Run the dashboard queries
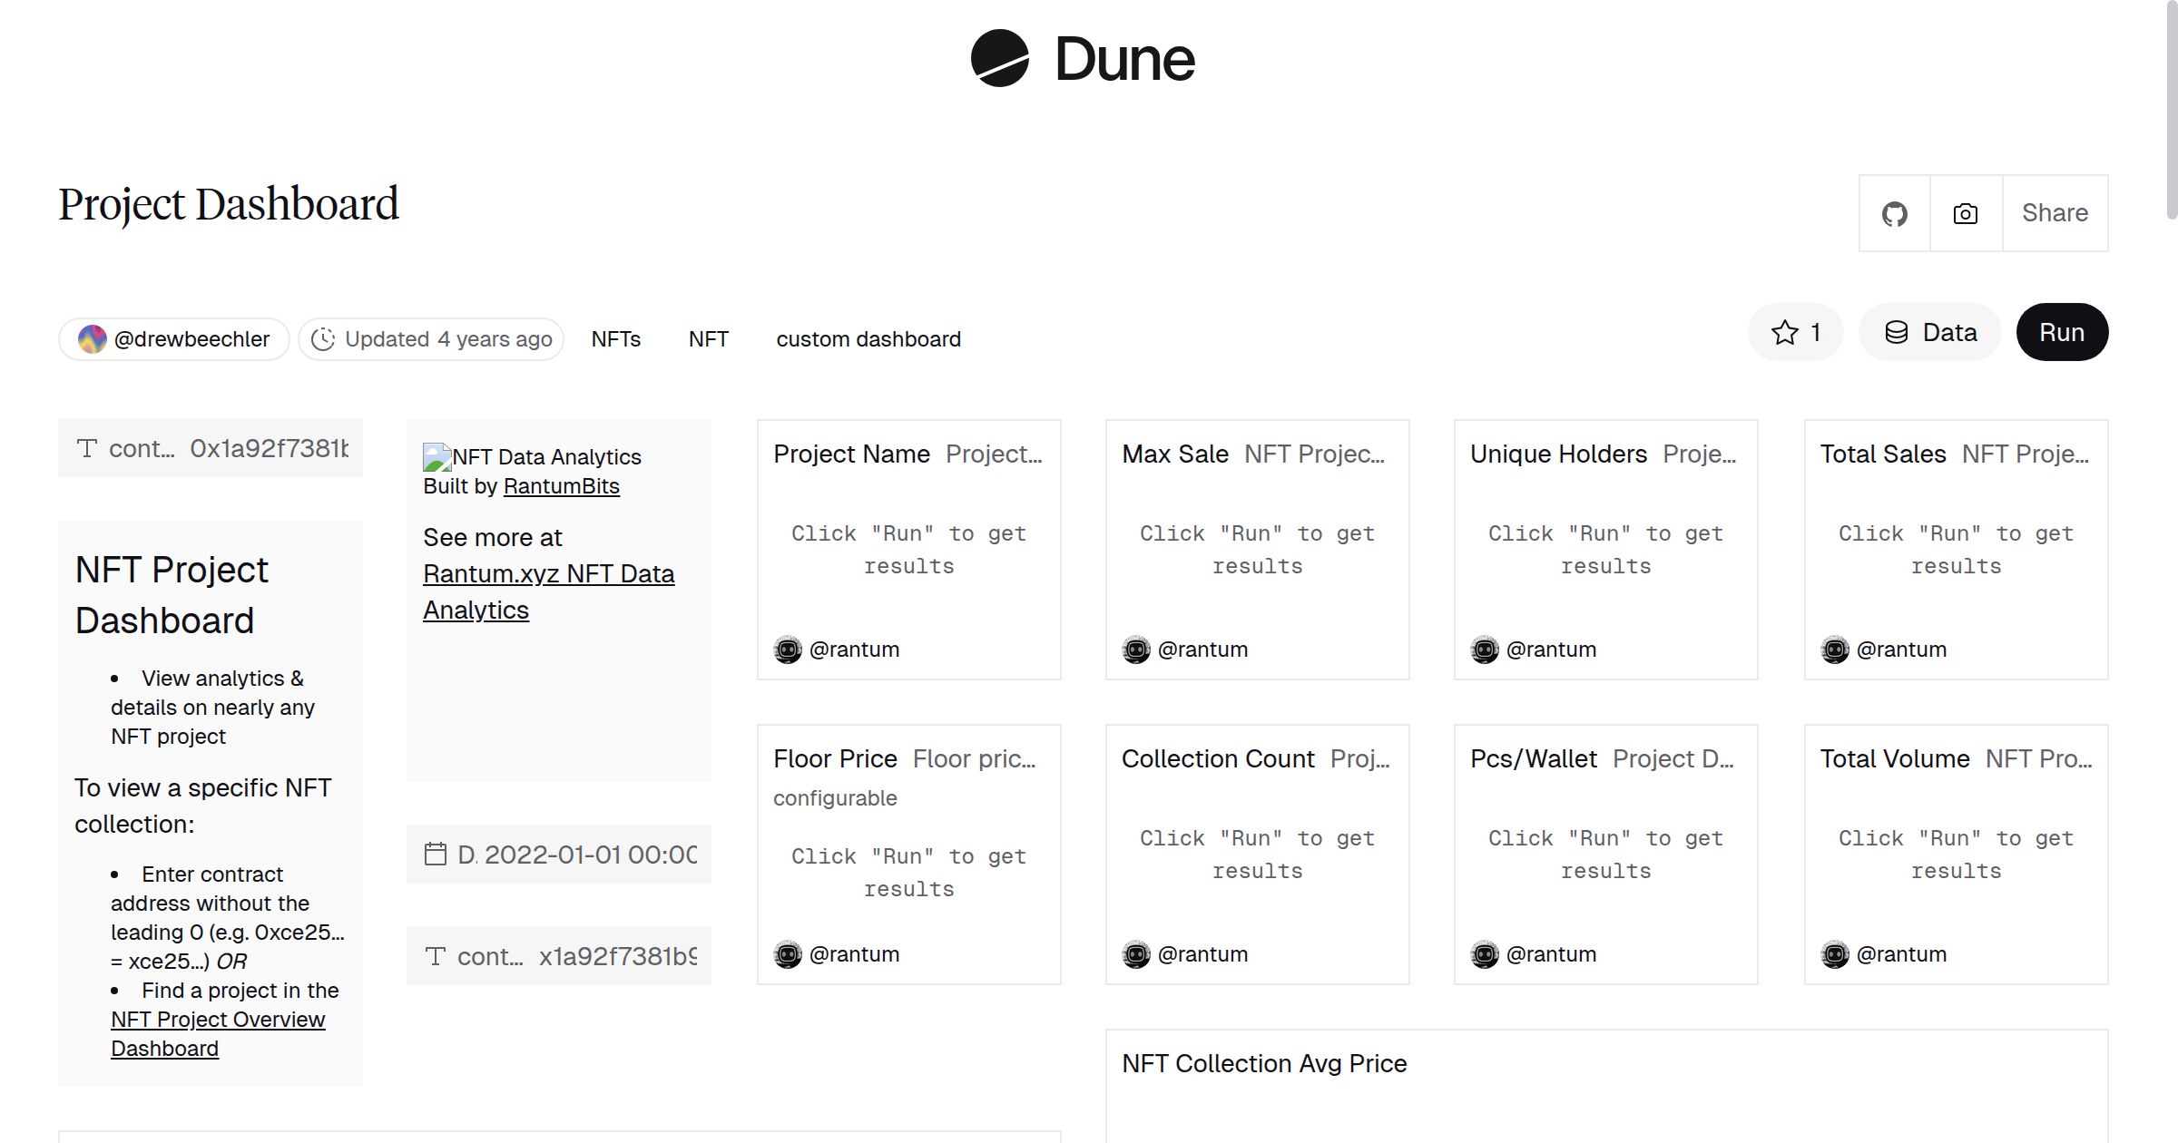Image resolution: width=2178 pixels, height=1143 pixels. [x=2062, y=332]
